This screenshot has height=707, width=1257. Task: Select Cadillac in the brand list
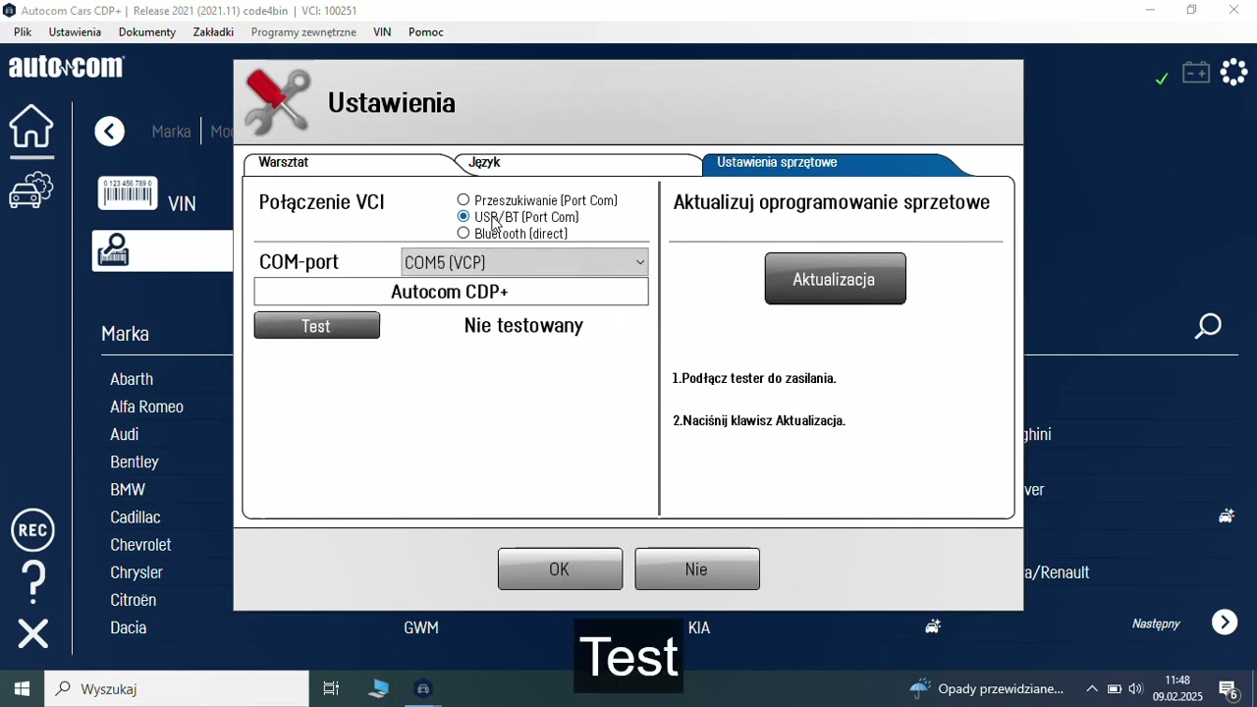point(136,517)
